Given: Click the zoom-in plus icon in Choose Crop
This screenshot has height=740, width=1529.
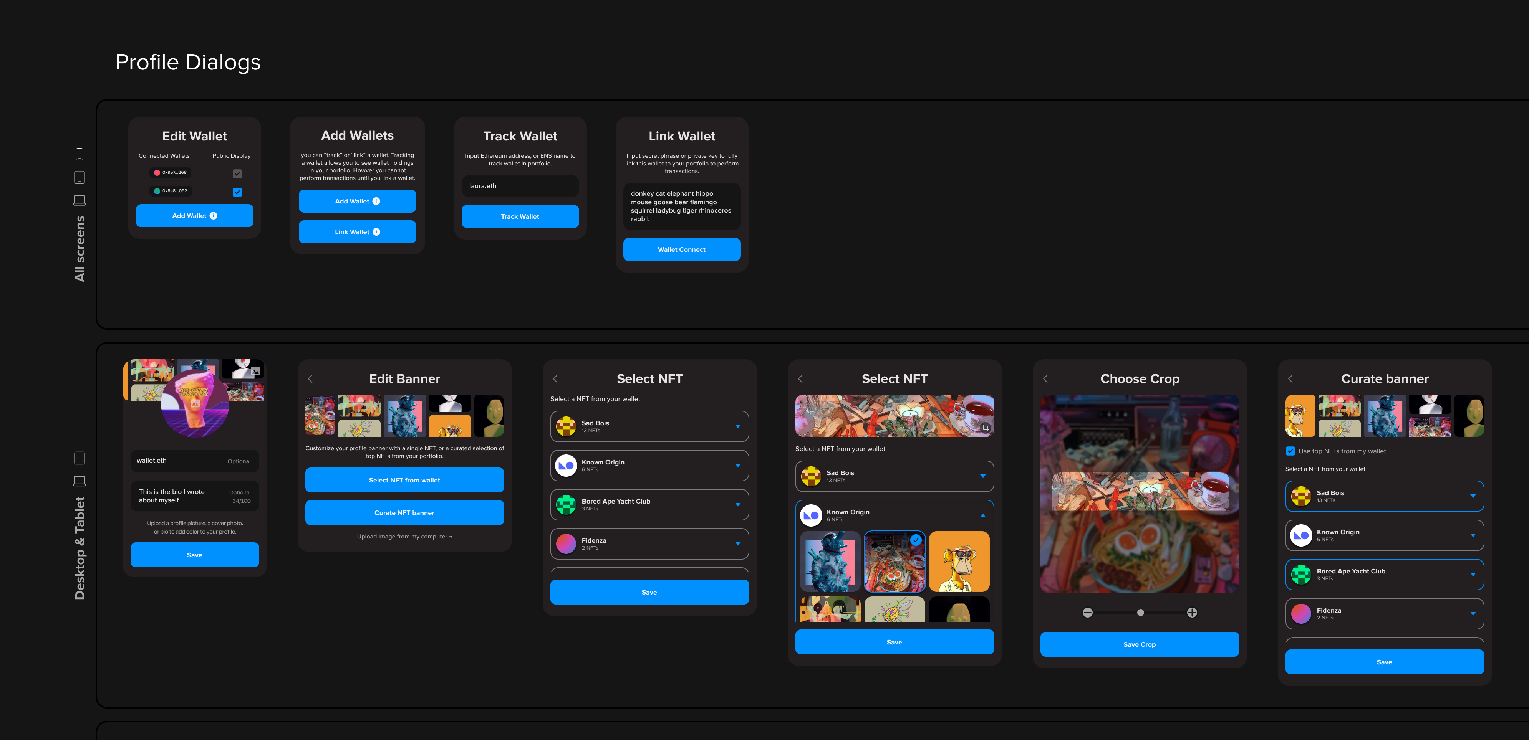Looking at the screenshot, I should tap(1193, 613).
